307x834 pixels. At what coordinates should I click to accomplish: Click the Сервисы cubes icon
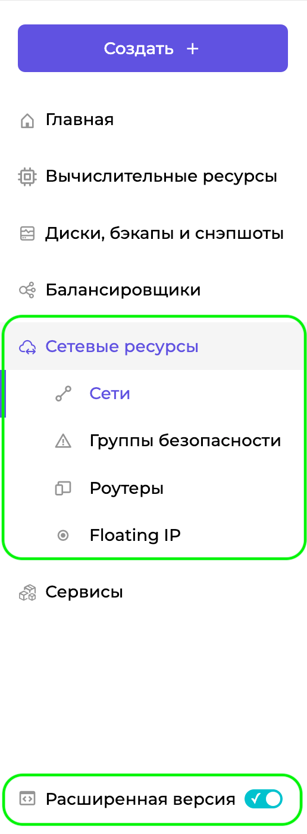[x=27, y=593]
